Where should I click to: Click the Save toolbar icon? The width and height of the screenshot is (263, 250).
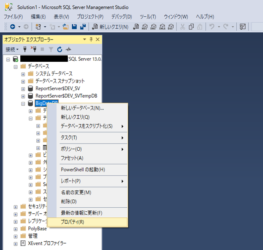[74, 27]
